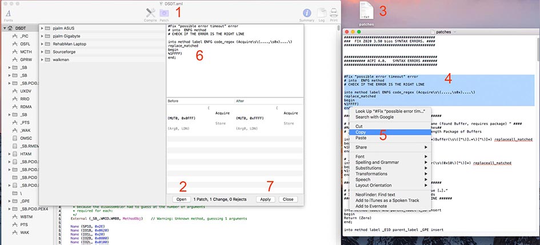This screenshot has height=245, width=540.
Task: Open the Substitutions submenu
Action: click(x=390, y=168)
